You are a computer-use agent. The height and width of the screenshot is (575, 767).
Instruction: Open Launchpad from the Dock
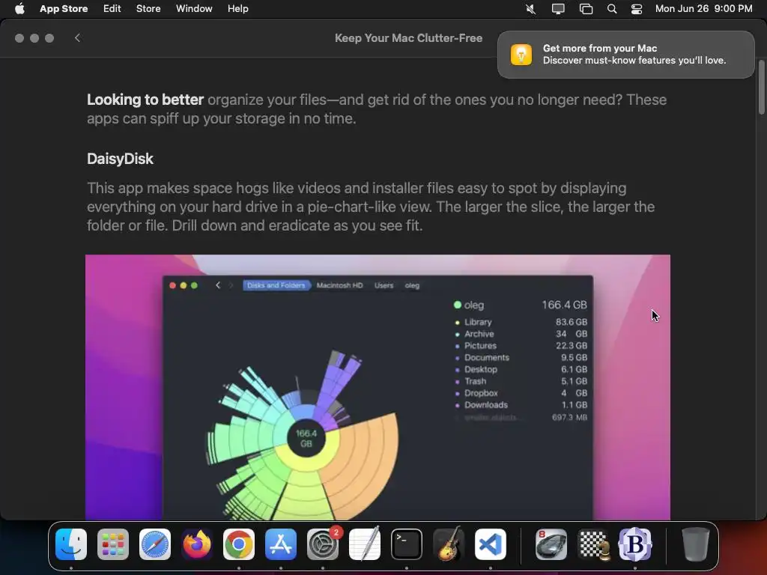(113, 544)
